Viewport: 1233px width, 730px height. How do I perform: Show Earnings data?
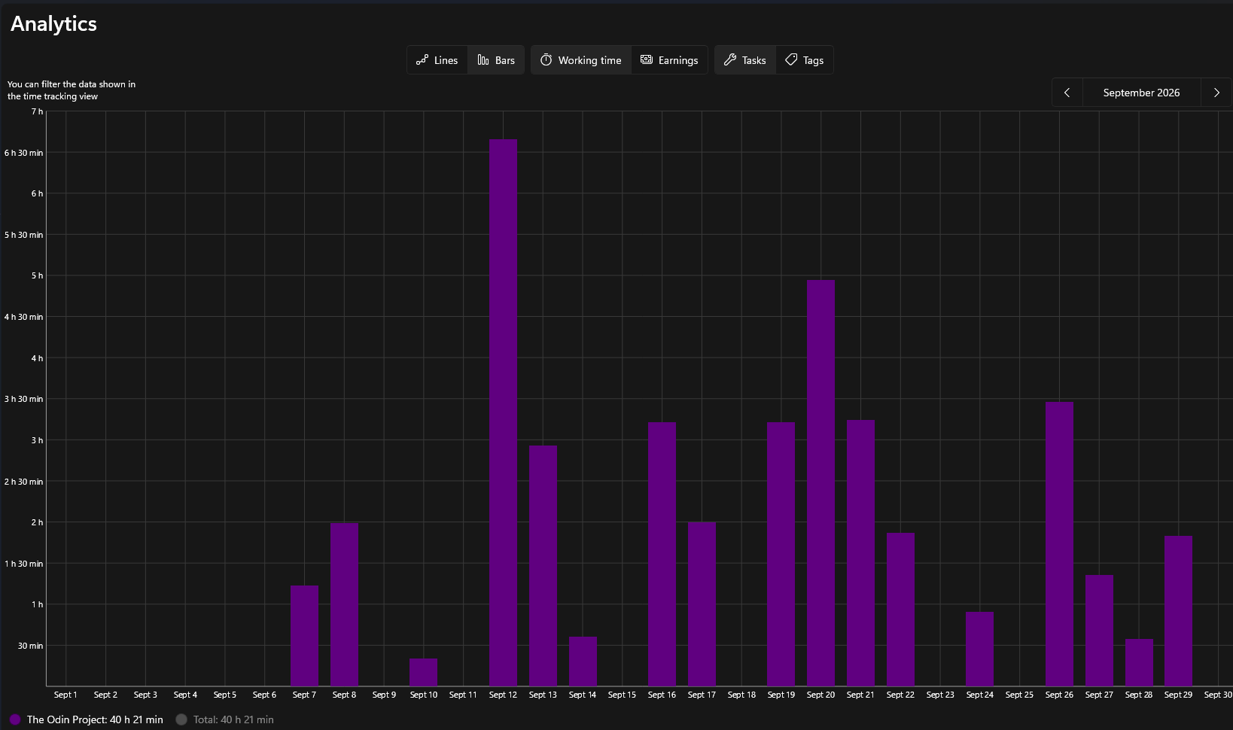tap(669, 60)
